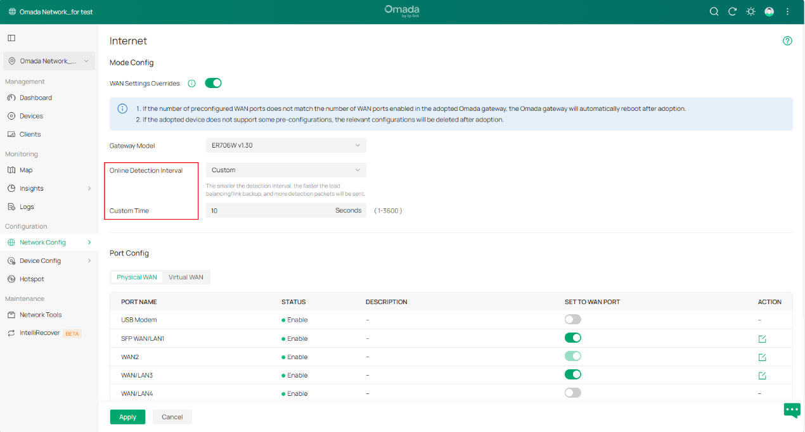Open the chat support bubble icon
The width and height of the screenshot is (805, 432).
pyautogui.click(x=792, y=410)
